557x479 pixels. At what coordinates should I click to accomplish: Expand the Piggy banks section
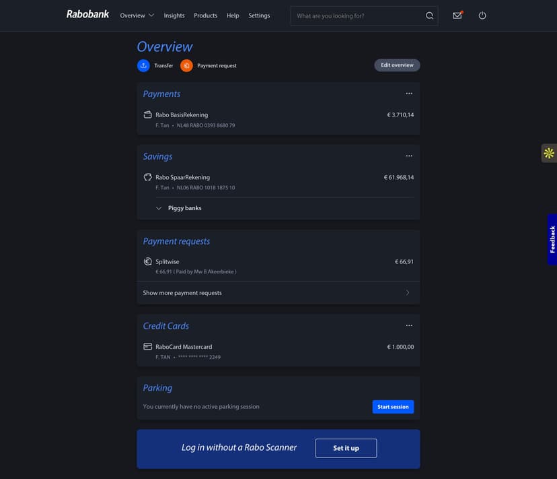(157, 207)
